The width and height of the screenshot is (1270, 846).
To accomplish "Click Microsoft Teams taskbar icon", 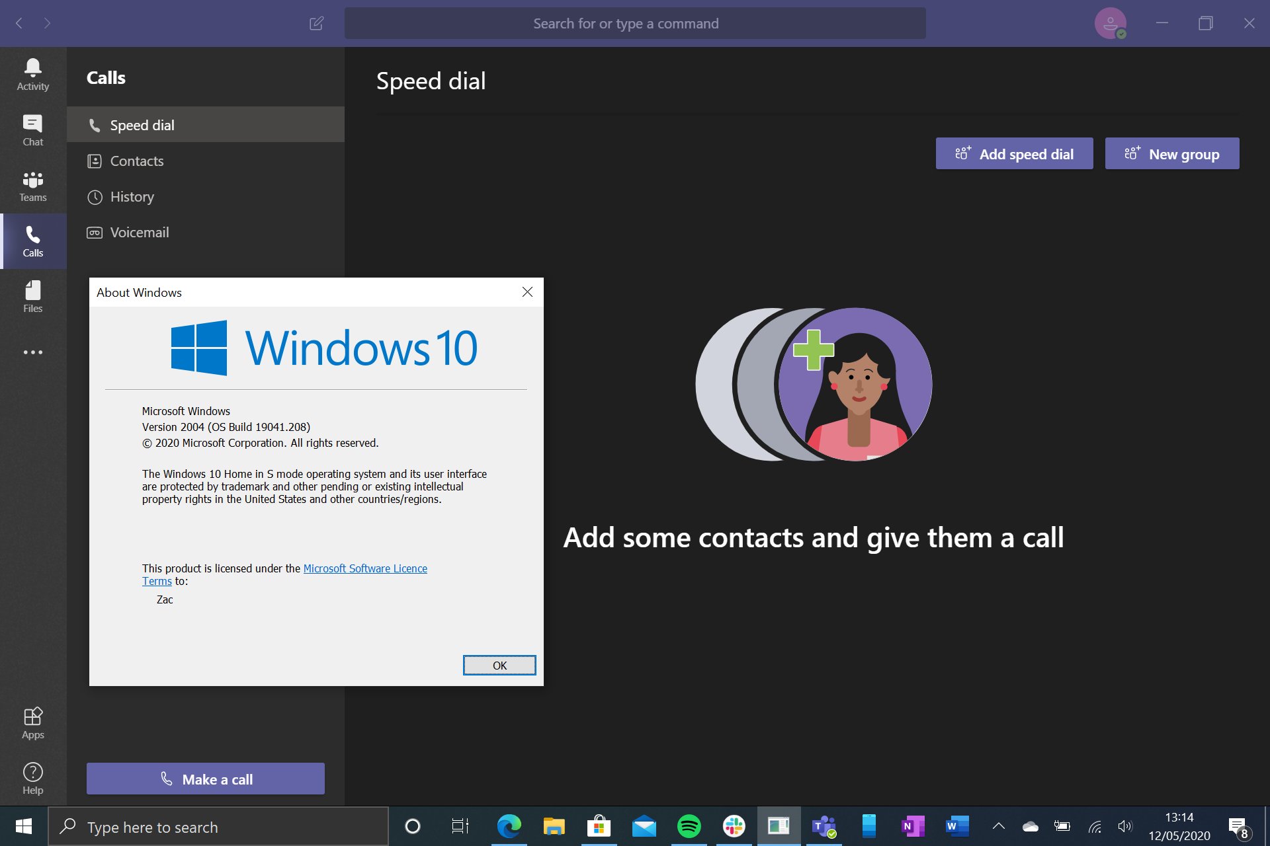I will coord(824,826).
